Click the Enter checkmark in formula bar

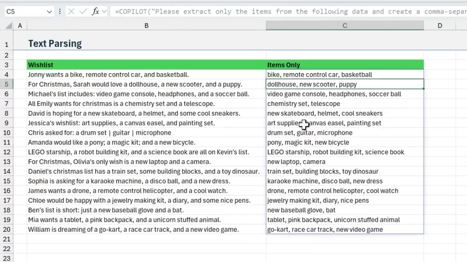(x=83, y=11)
